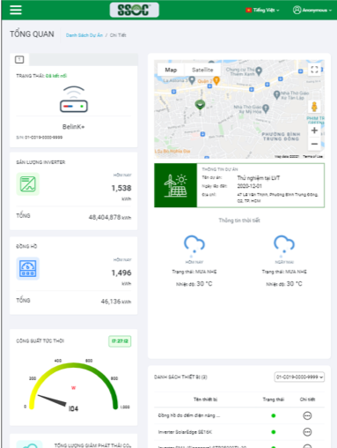Screen dimensions: 337x448
Task: Click the SSOC logo
Action: point(135,10)
